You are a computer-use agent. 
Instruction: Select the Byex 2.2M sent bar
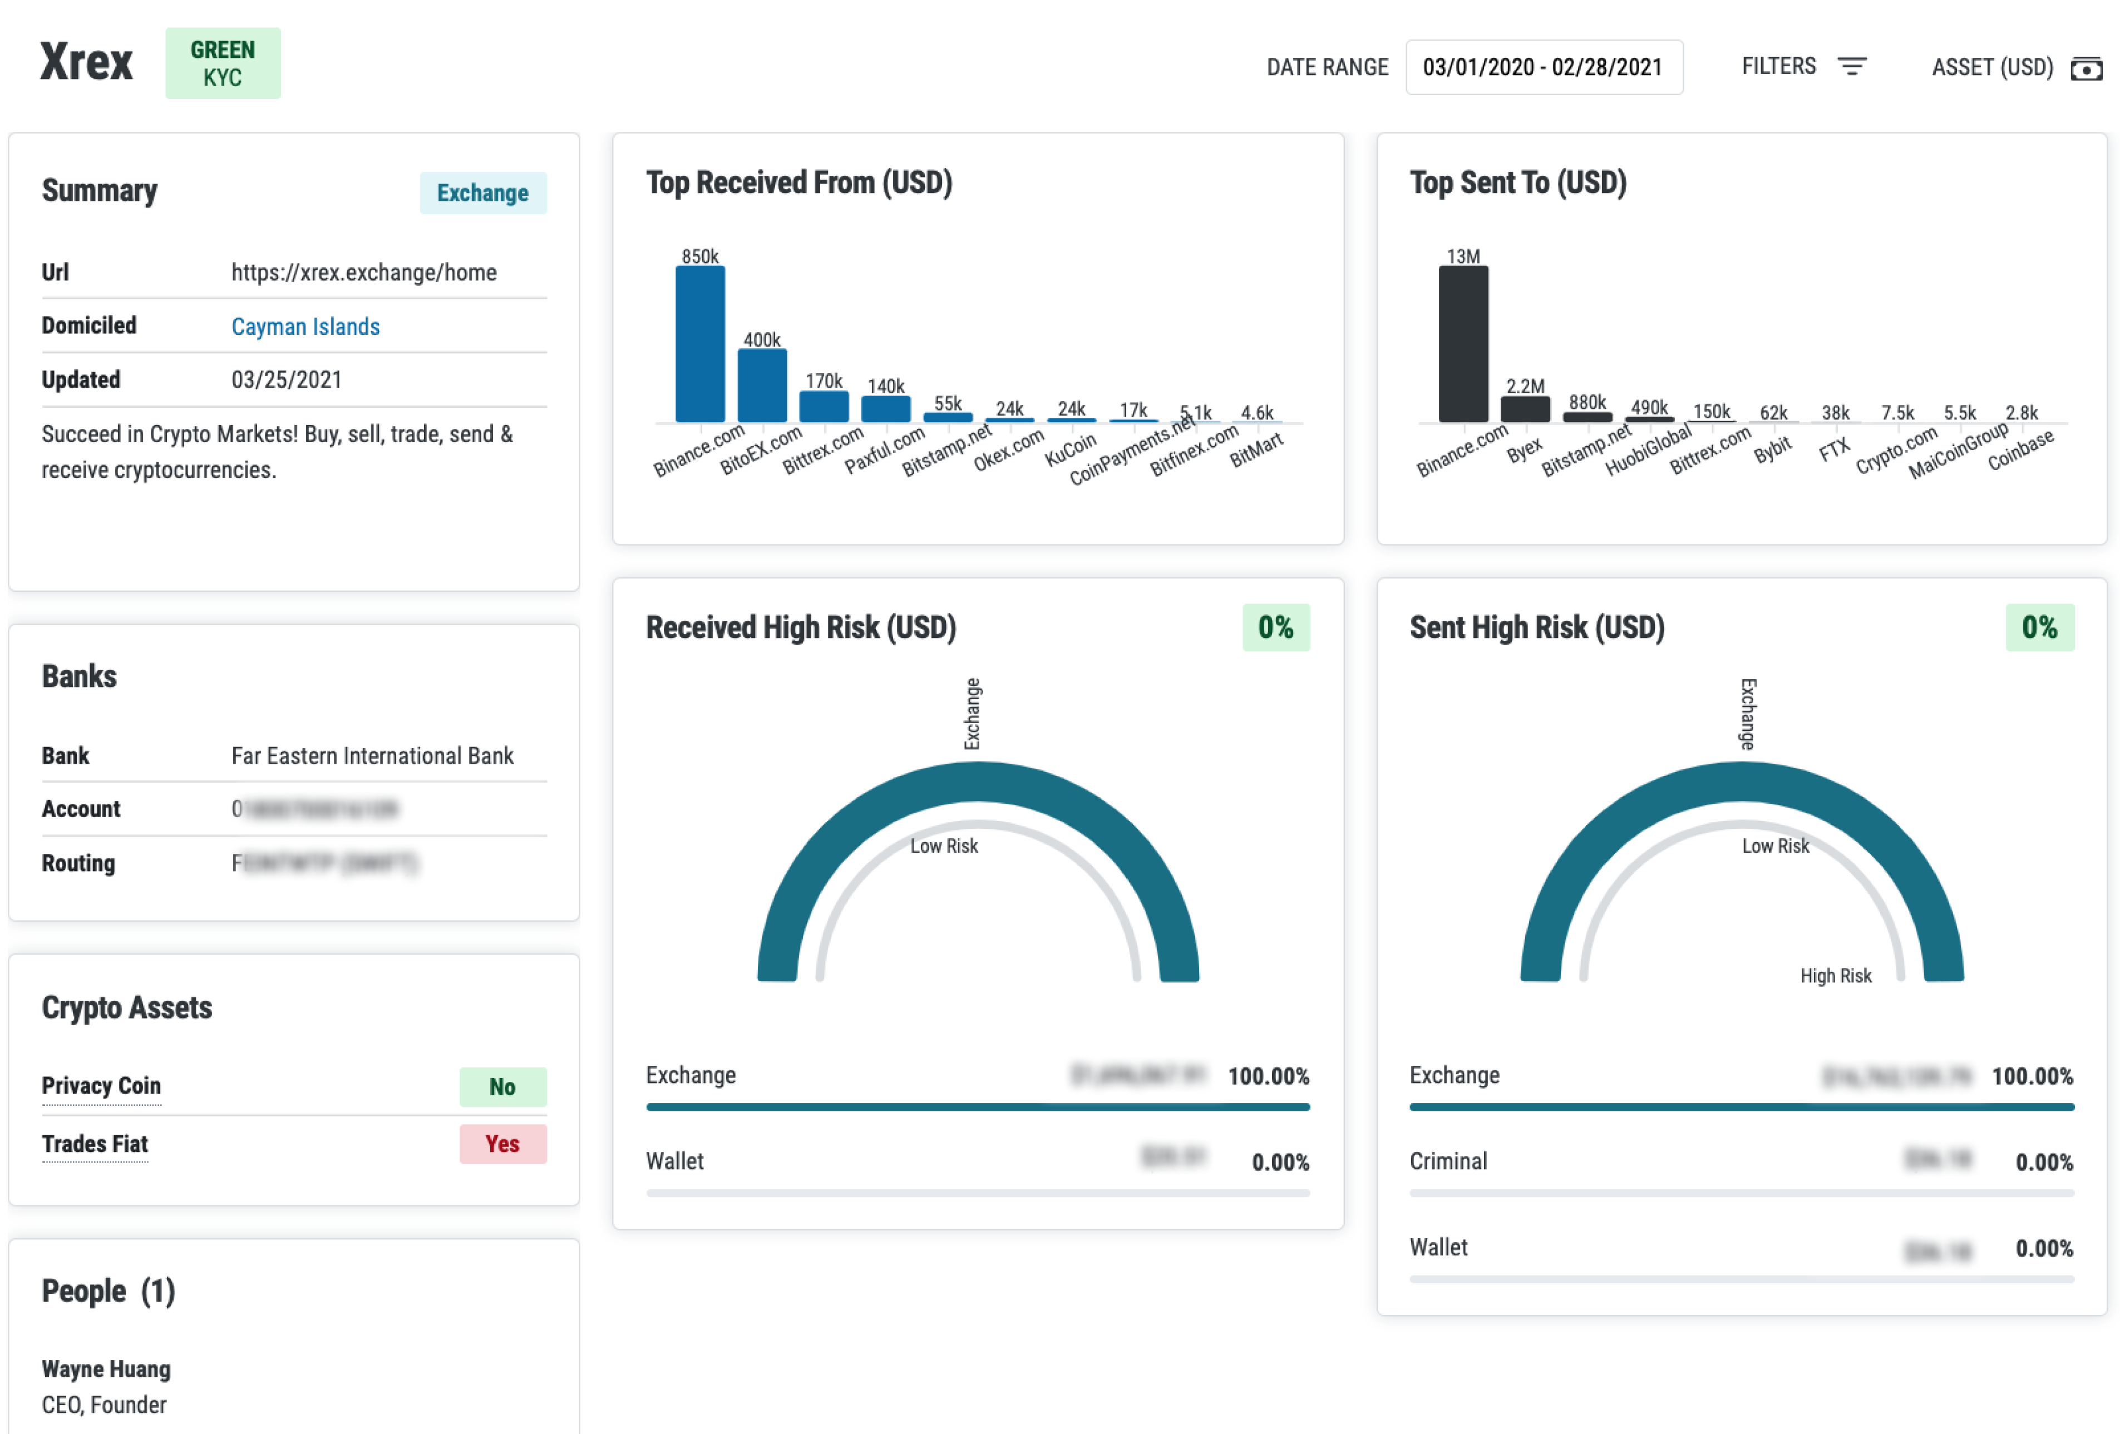click(1525, 409)
